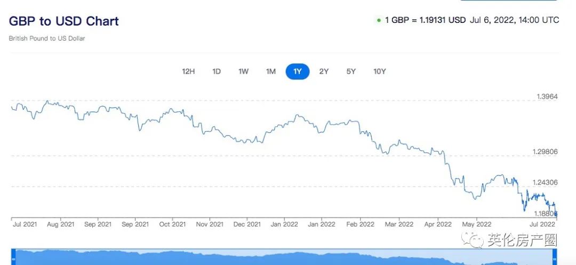The height and width of the screenshot is (265, 576).
Task: Click the 1 GBP = 1.19131 USD rate
Action: pyautogui.click(x=425, y=20)
